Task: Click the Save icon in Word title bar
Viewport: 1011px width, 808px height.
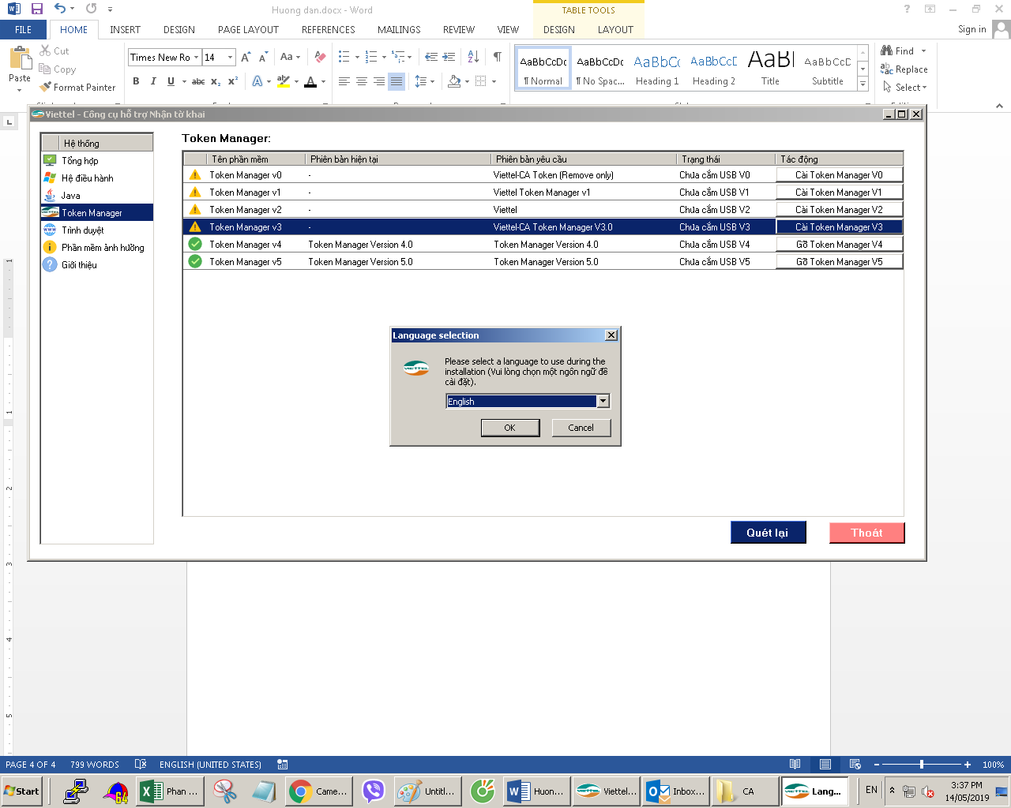Action: pyautogui.click(x=36, y=9)
